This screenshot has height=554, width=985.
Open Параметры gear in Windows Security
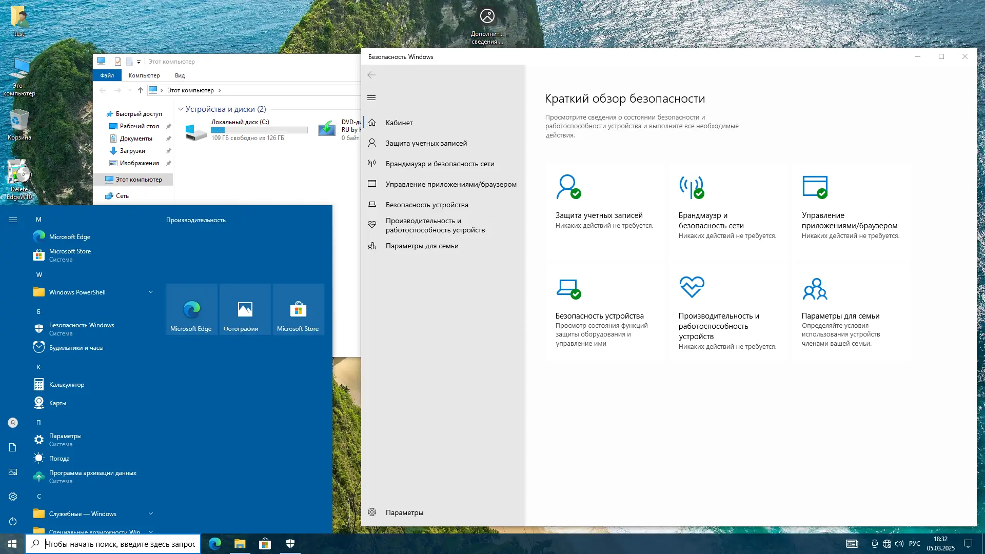pyautogui.click(x=395, y=512)
